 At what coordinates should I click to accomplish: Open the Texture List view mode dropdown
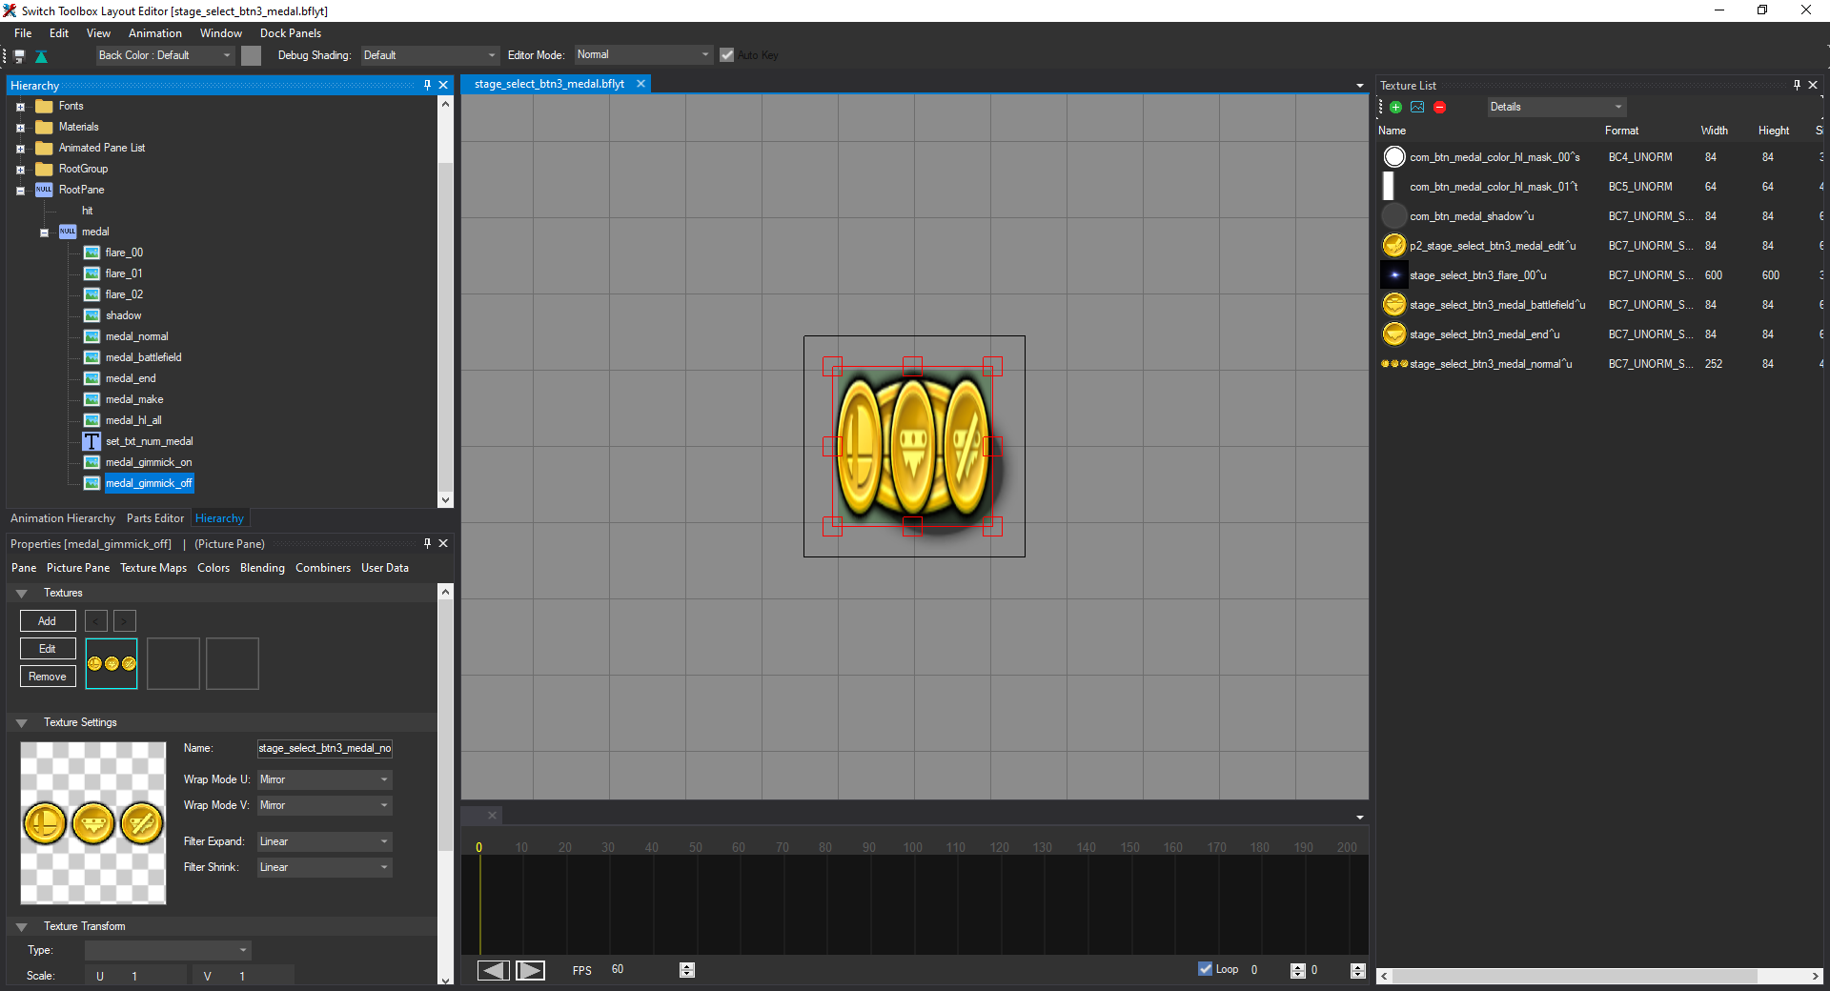1556,107
